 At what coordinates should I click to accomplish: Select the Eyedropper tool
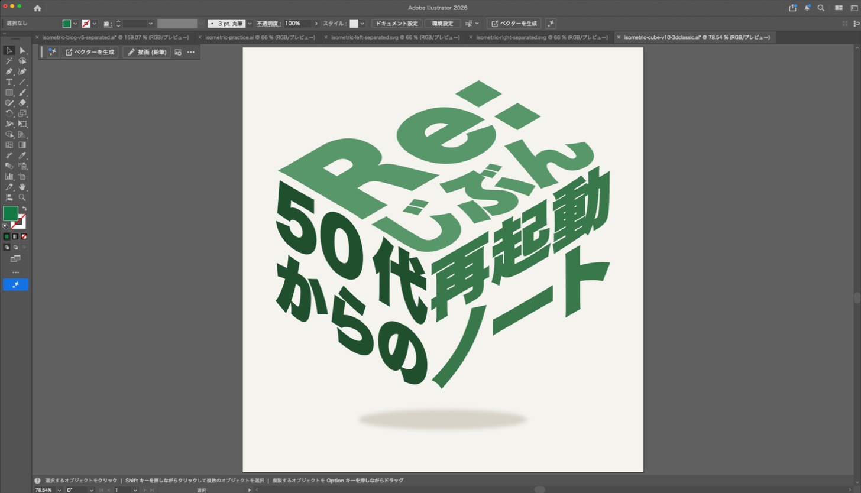tap(22, 155)
